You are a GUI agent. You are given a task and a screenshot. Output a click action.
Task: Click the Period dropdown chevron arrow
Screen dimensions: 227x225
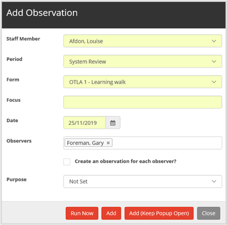pyautogui.click(x=214, y=61)
